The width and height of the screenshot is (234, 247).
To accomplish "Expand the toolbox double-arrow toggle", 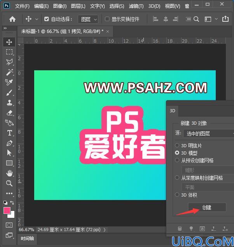I will pyautogui.click(x=5, y=28).
